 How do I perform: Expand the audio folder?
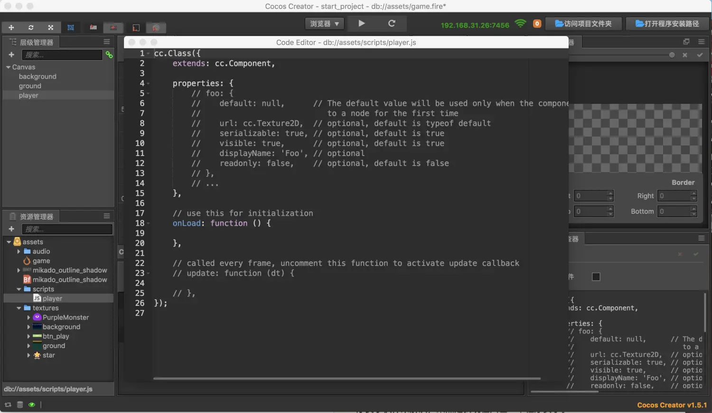tap(19, 251)
